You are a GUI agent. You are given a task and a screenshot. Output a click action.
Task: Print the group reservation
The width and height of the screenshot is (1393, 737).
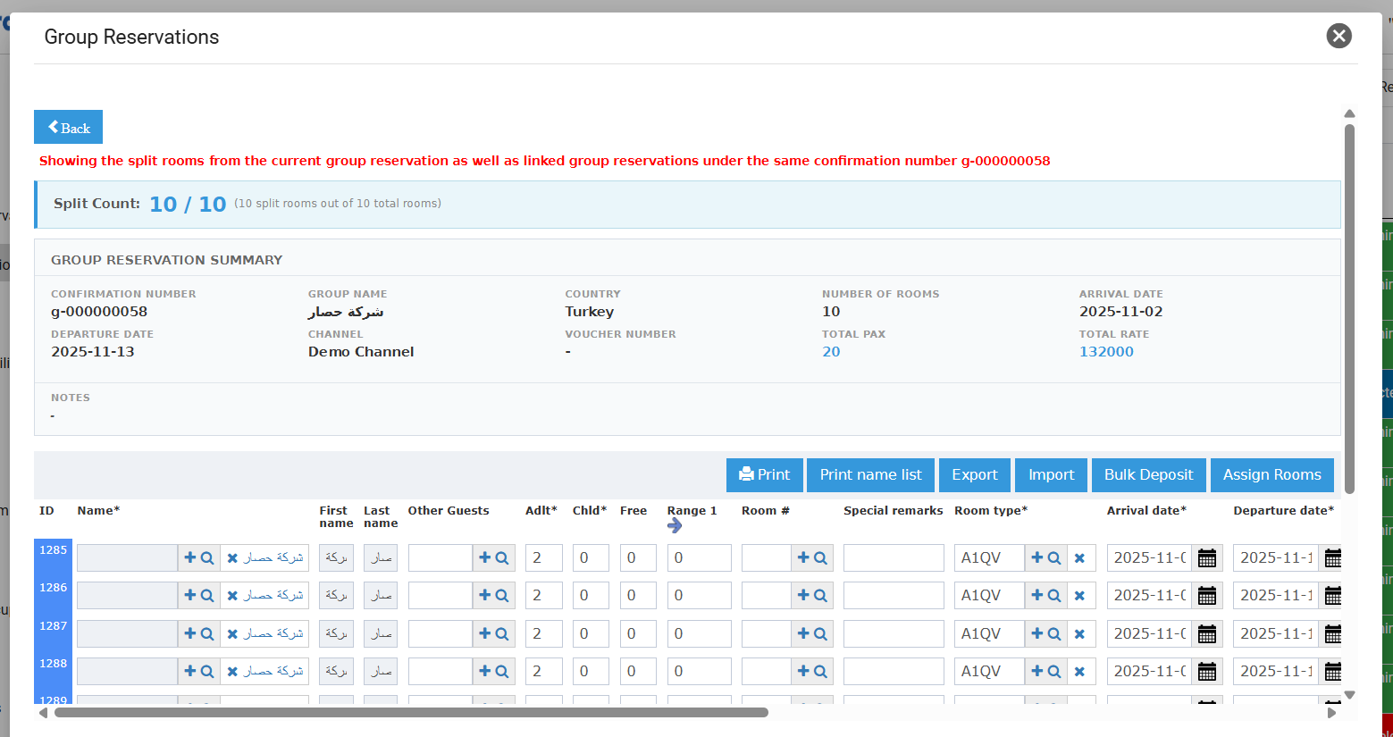[x=765, y=475]
